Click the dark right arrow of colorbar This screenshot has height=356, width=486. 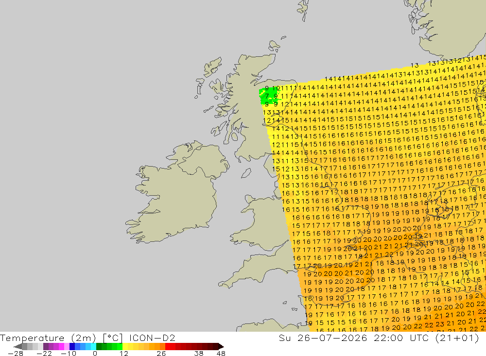[221, 346]
